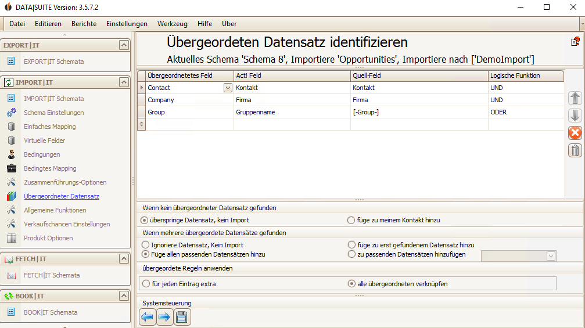
Task: Select 'füge zu meinem Kontakt hinzu'
Action: [x=351, y=220]
